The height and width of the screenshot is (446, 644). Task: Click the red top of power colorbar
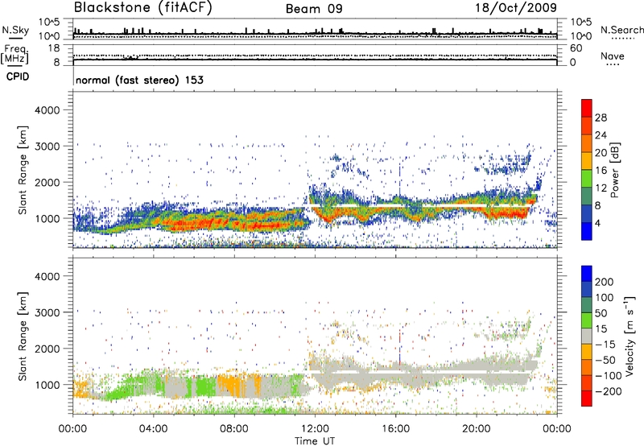[x=587, y=106]
